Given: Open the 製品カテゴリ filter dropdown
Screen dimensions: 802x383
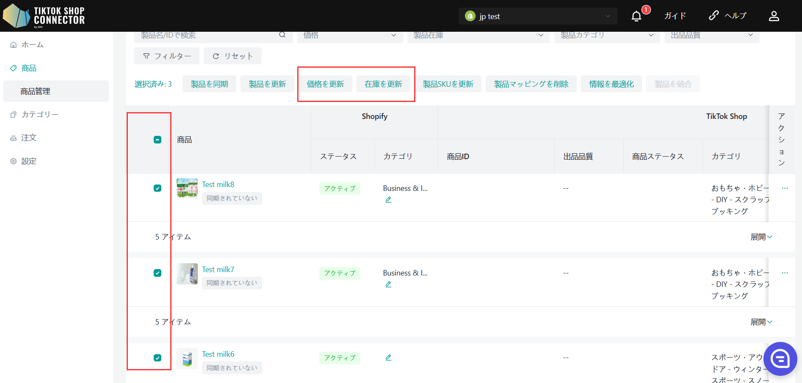Looking at the screenshot, I should [x=607, y=36].
